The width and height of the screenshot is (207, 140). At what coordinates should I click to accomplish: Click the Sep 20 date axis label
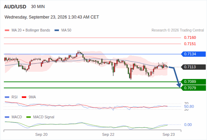tap(41, 134)
